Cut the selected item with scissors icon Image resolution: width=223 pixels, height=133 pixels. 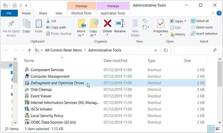(48, 21)
